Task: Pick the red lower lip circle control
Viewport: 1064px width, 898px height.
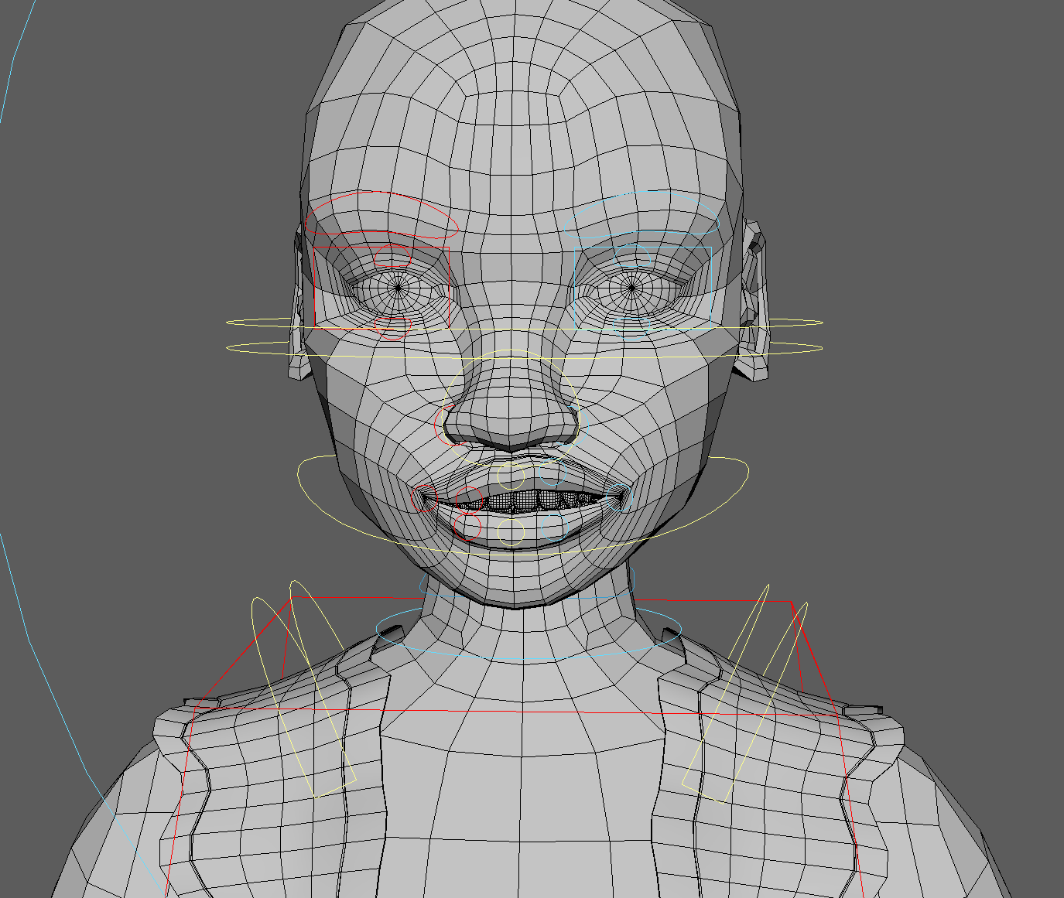Action: (x=467, y=528)
